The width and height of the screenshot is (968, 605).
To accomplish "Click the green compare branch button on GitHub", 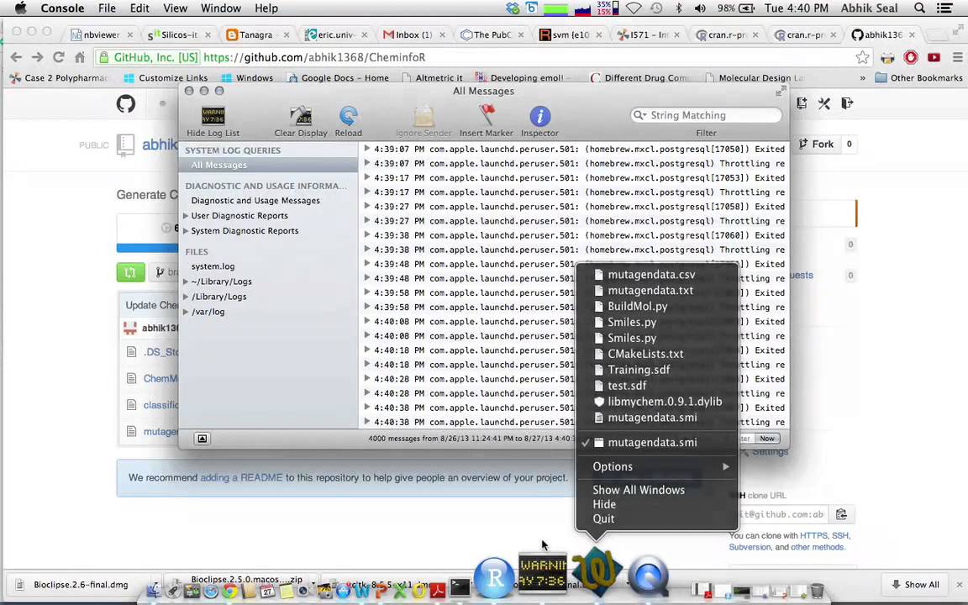I will [130, 272].
